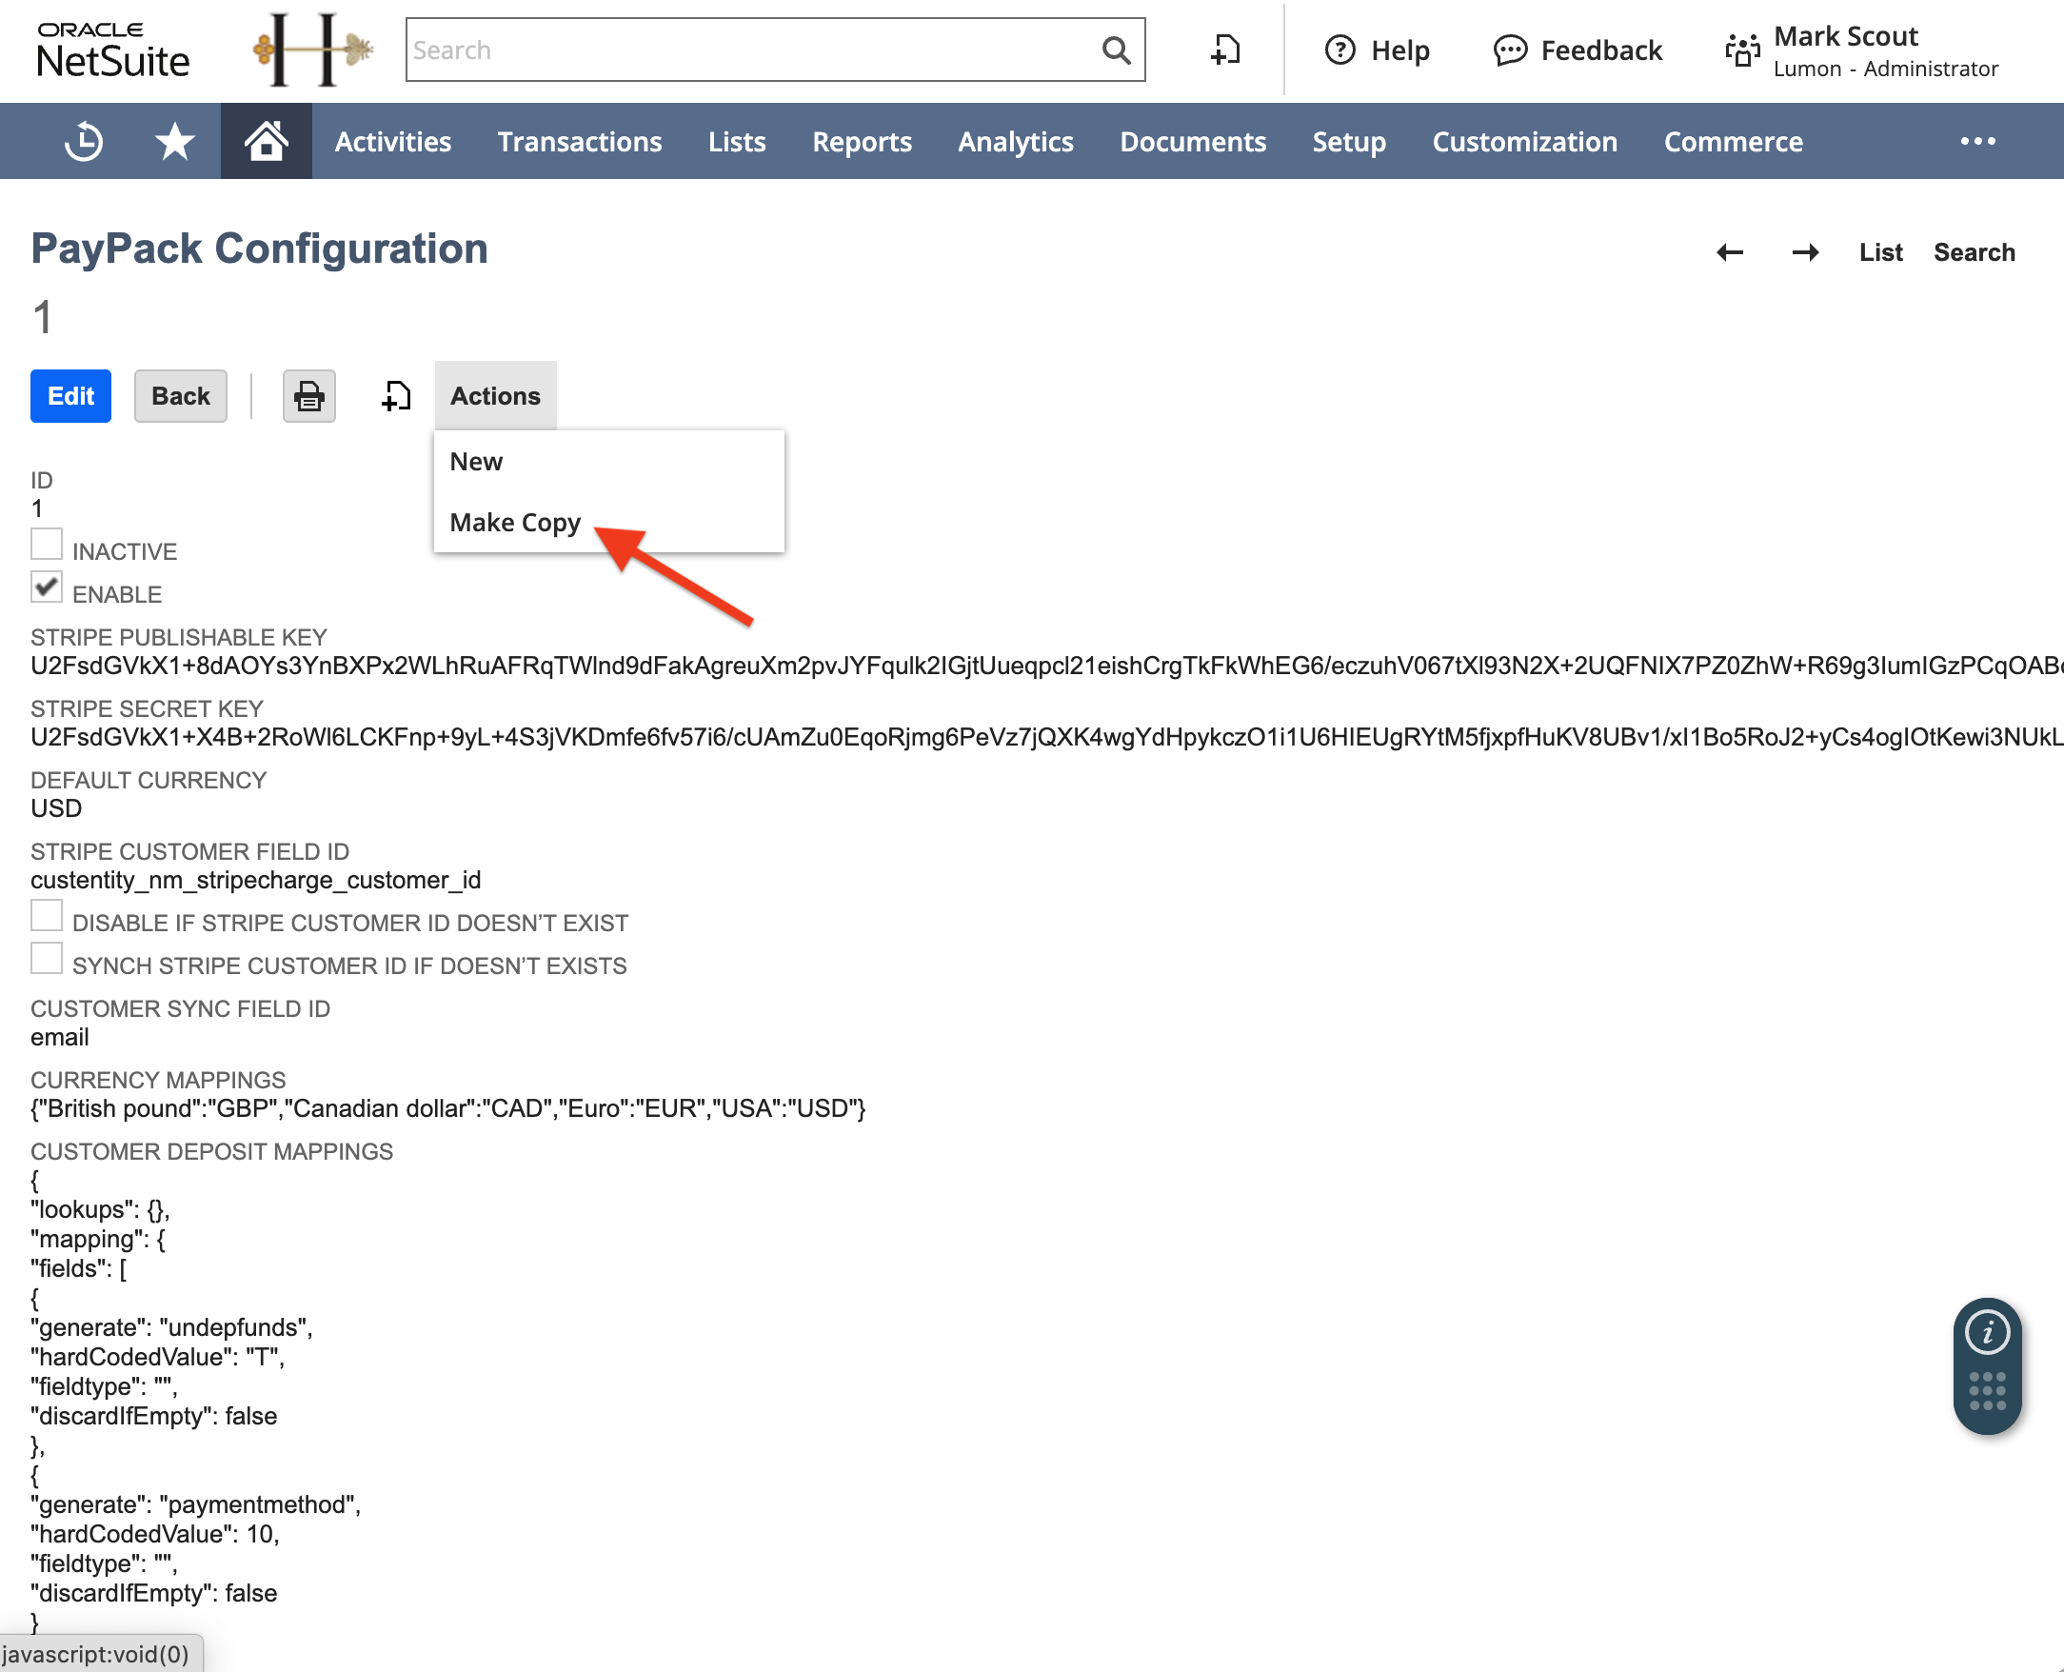This screenshot has width=2064, height=1672.
Task: Open the Shortcuts star icon
Action: point(174,142)
